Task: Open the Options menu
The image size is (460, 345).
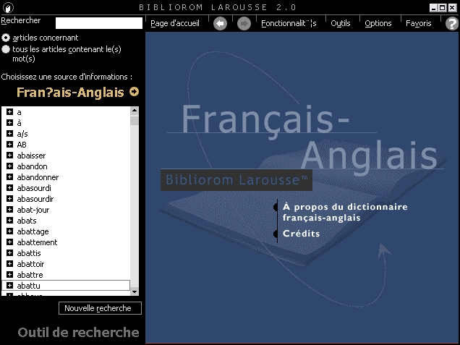Action: 378,23
